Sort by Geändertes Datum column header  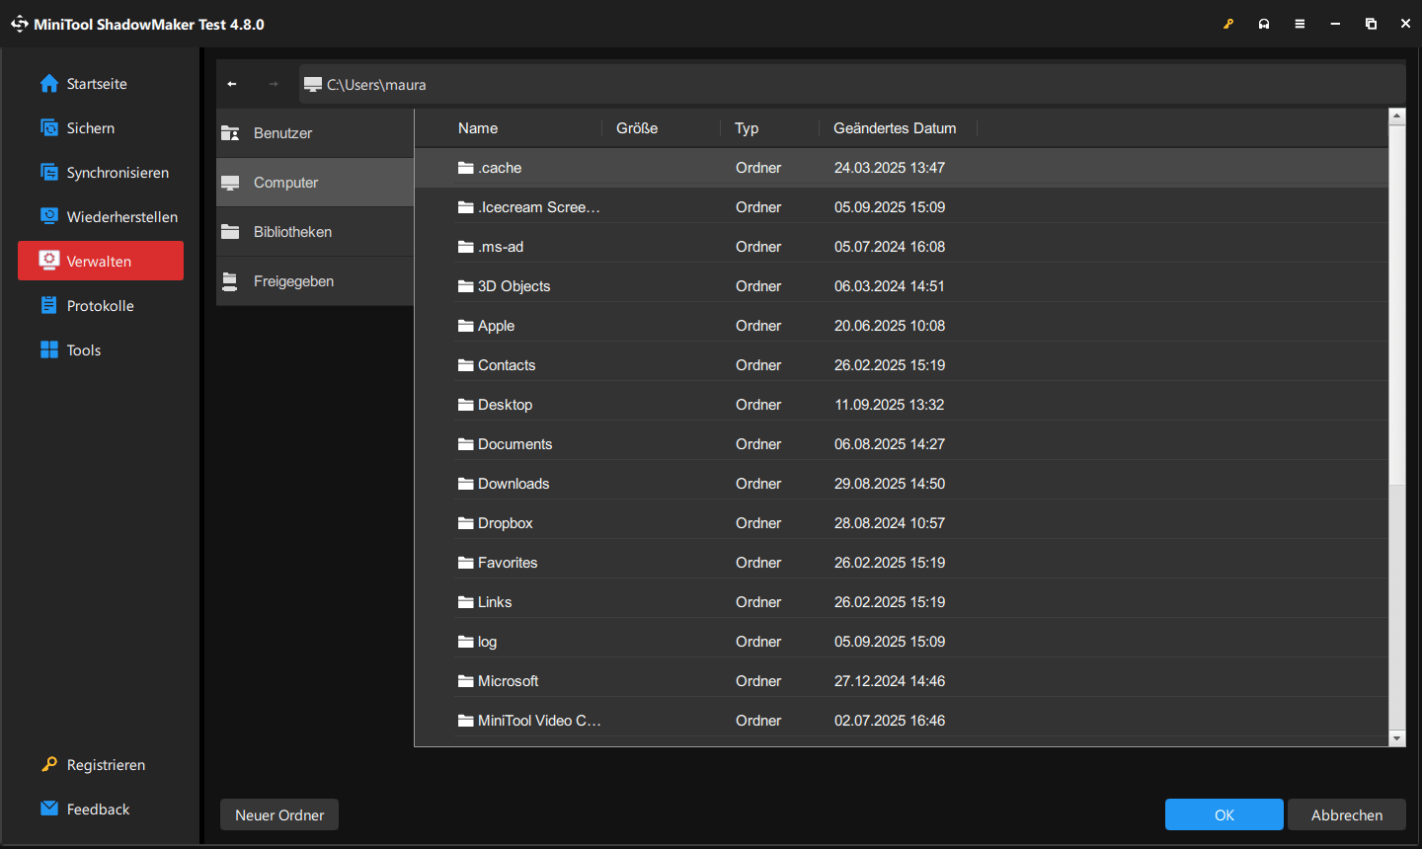point(895,128)
